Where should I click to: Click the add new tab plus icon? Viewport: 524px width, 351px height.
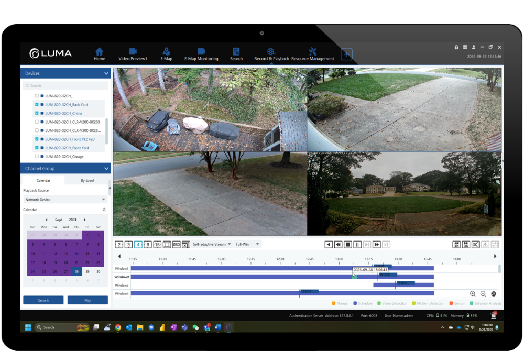(x=346, y=54)
